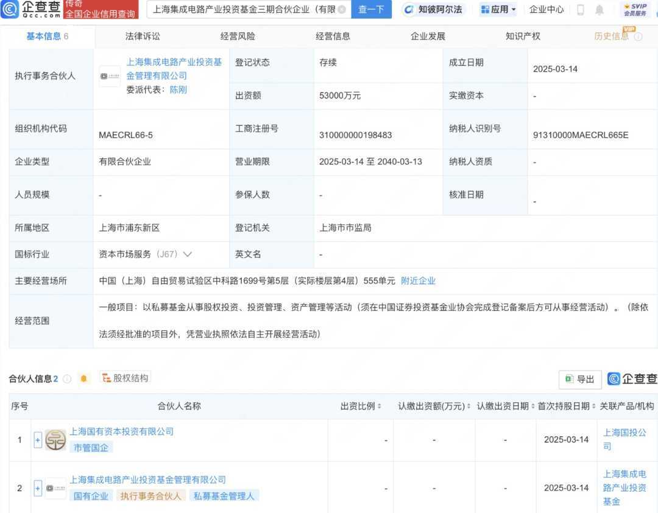Viewport: 658px width, 513px height.
Task: Expand the row for partner number 1
Action: point(38,439)
